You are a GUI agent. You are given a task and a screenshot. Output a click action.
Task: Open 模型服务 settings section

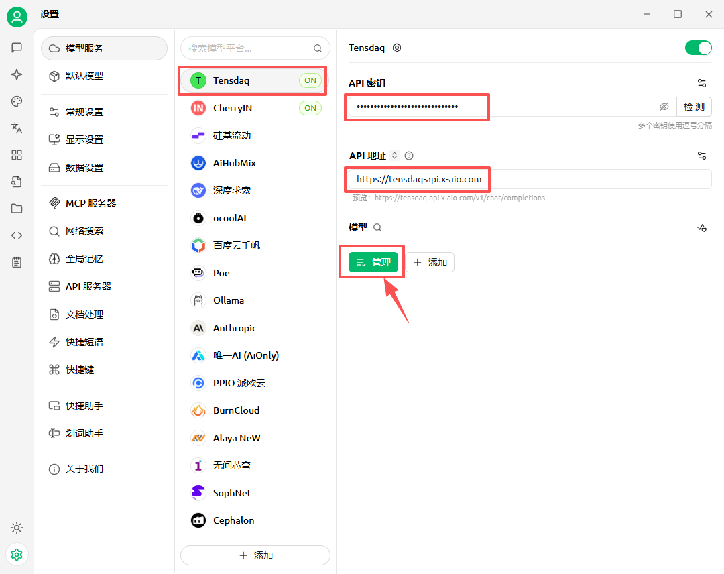pos(104,48)
